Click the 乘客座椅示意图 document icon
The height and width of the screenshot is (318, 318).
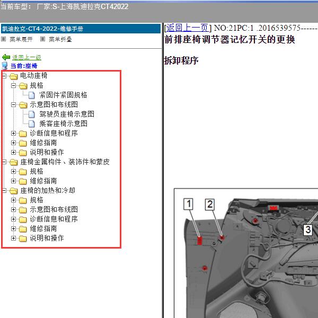click(x=32, y=124)
